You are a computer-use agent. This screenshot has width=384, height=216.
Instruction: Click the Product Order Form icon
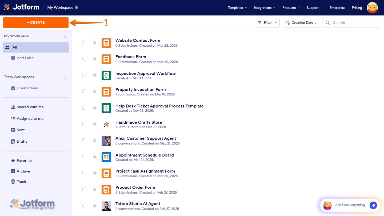coord(106,190)
